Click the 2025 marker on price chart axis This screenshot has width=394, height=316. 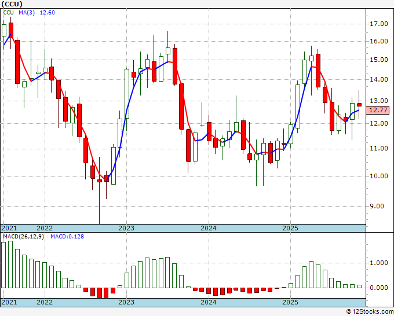coord(290,228)
